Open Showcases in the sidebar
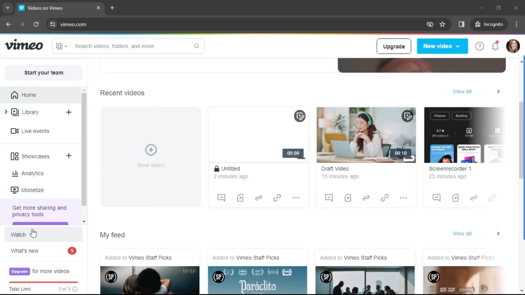Screen dimensions: 525x295 pyautogui.click(x=30, y=156)
